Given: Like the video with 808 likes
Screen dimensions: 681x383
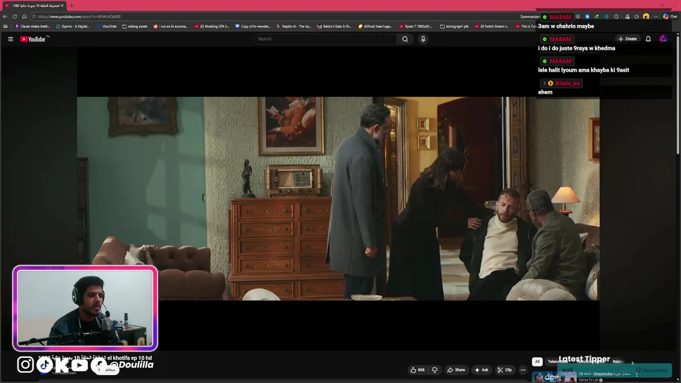Looking at the screenshot, I should coord(418,370).
